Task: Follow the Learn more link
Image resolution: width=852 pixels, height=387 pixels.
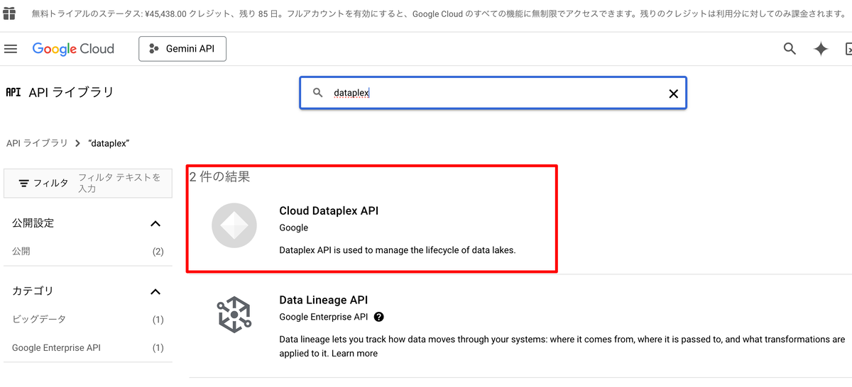Action: [x=355, y=353]
